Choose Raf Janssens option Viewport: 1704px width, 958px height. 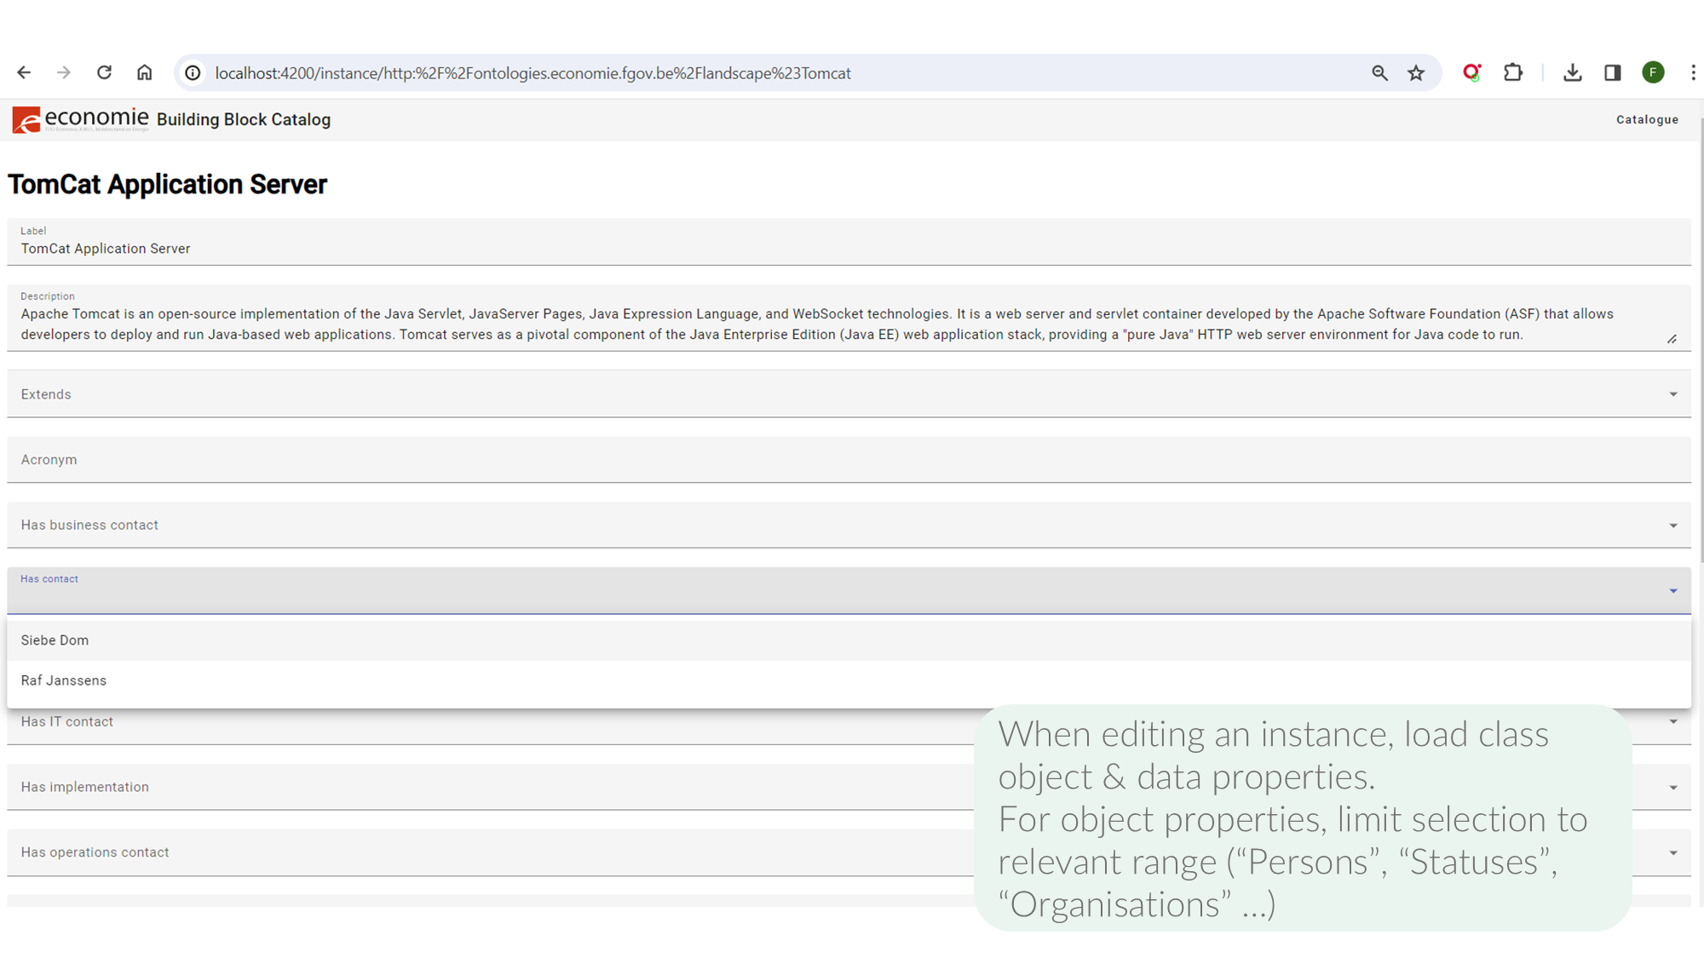(x=64, y=680)
